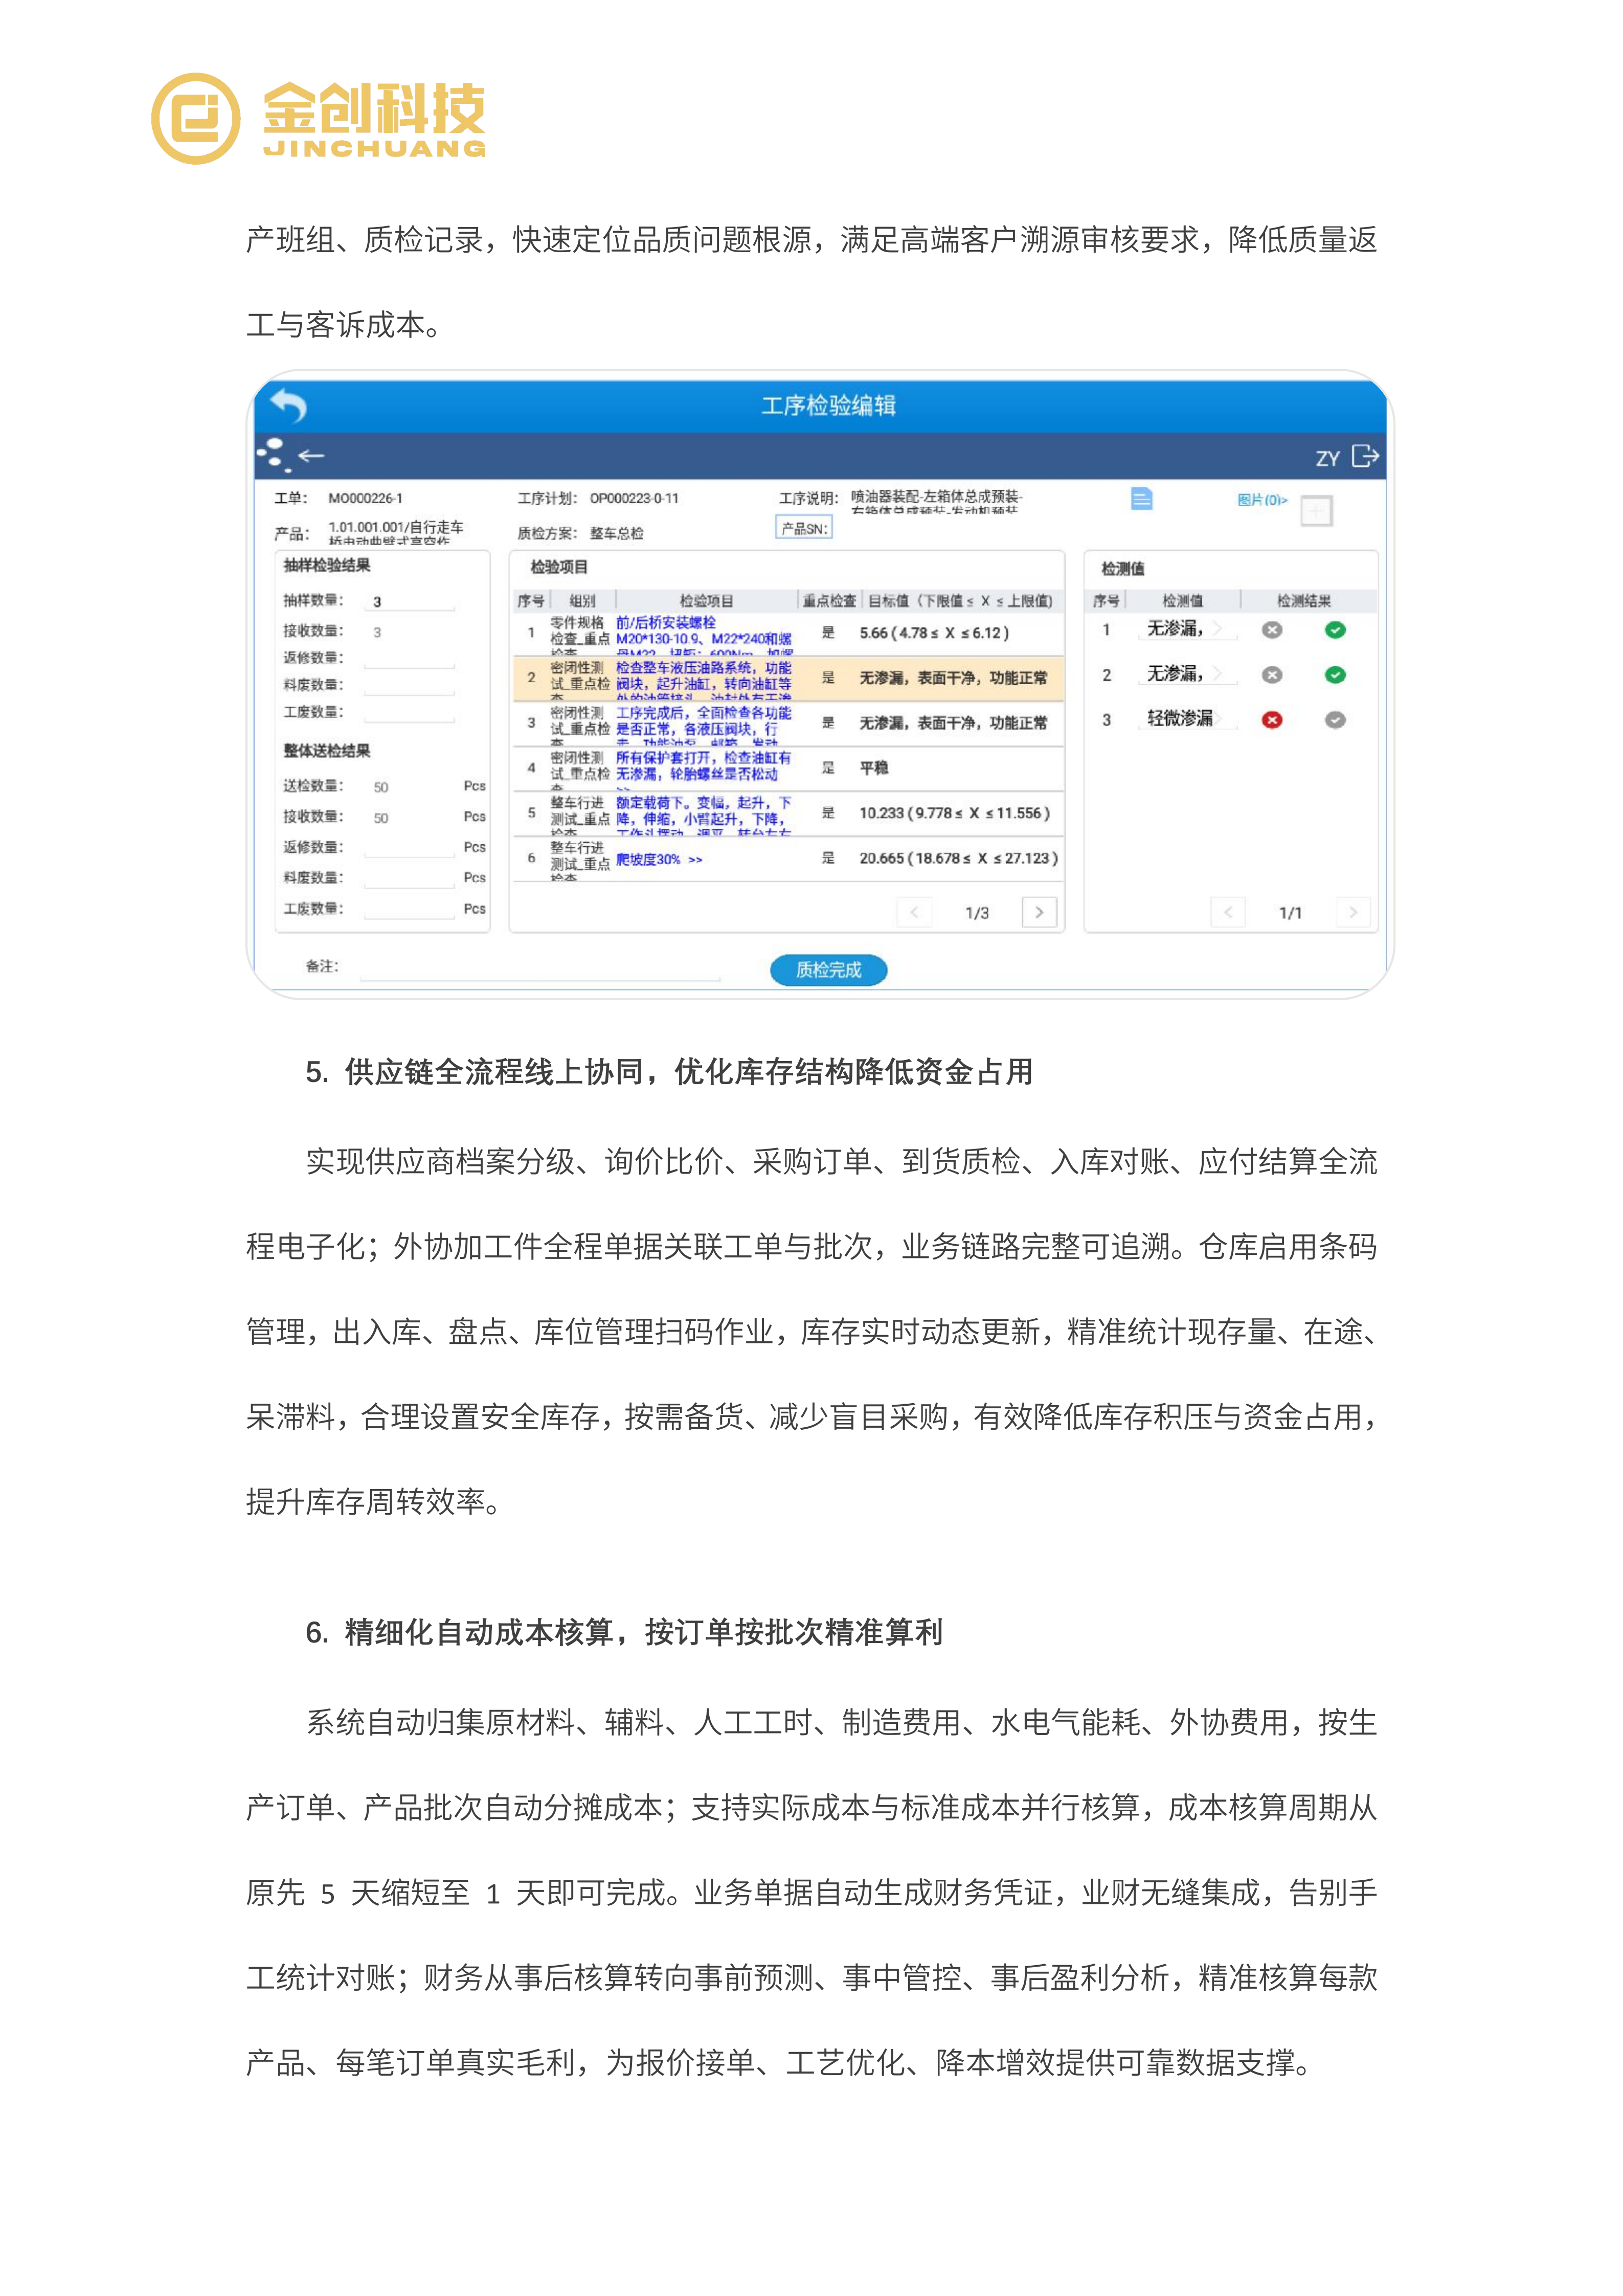Click red X icon for 轻微渗漏 row

tap(1272, 720)
